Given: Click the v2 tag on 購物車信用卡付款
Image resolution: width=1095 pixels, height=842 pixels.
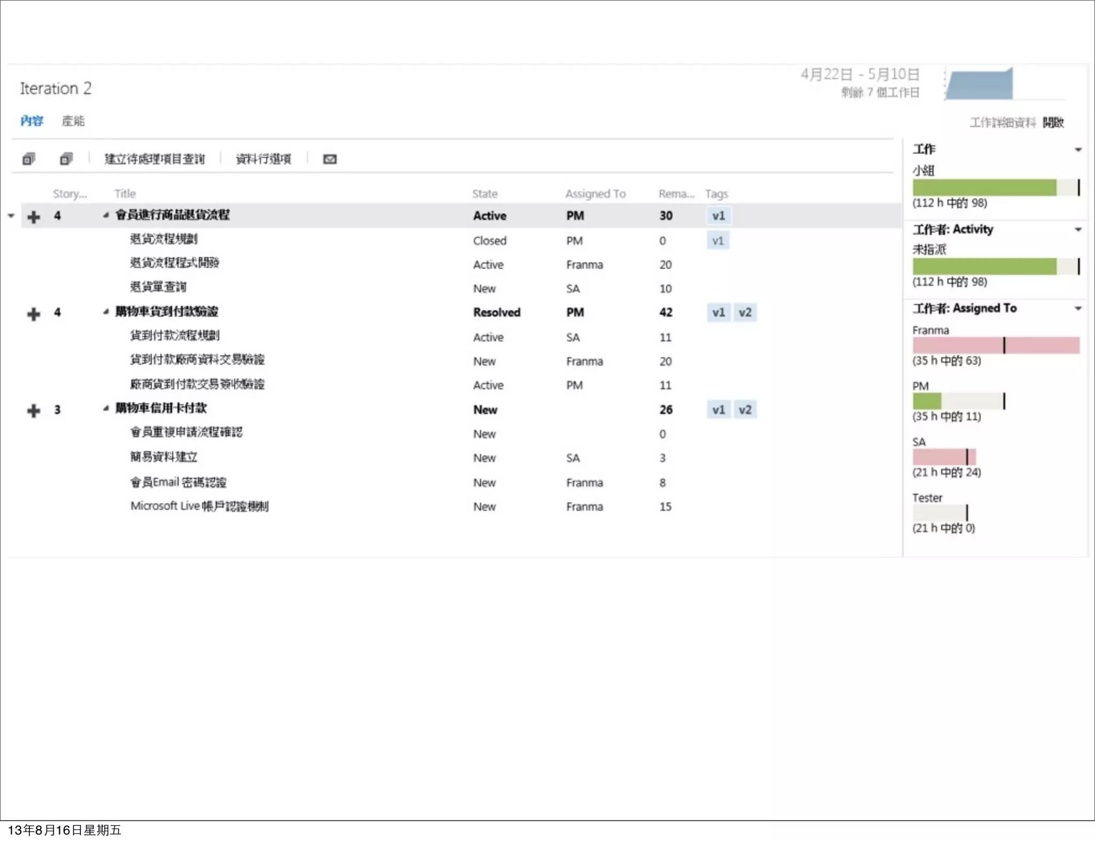Looking at the screenshot, I should coord(745,410).
